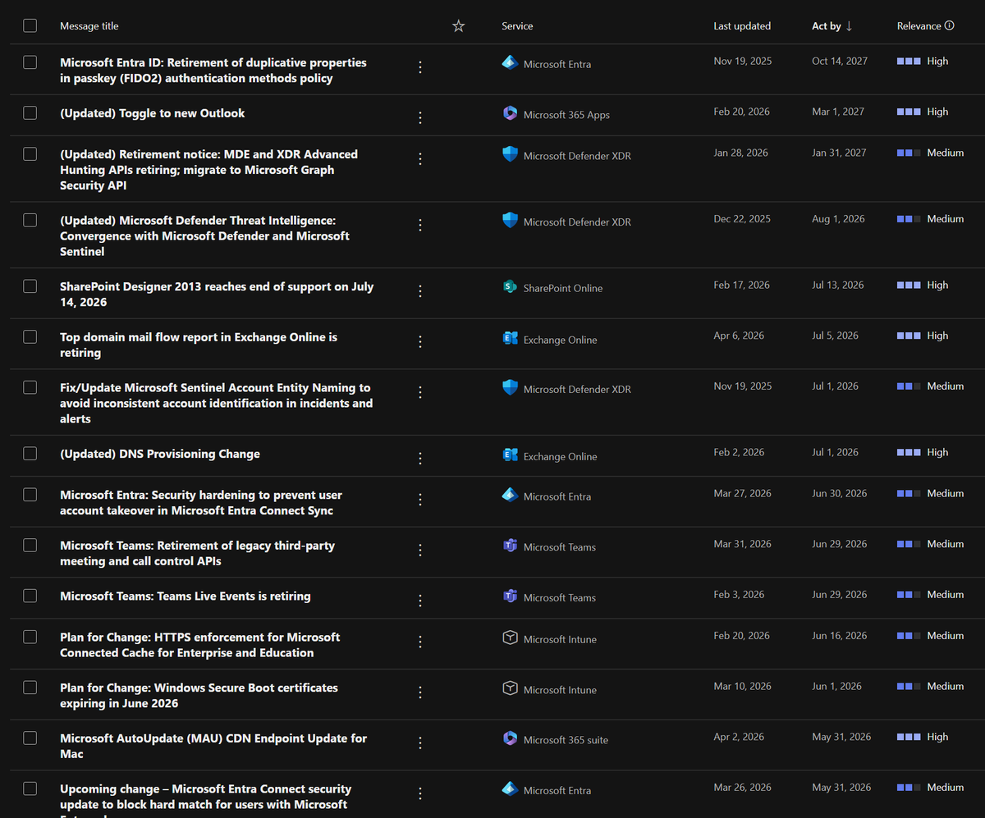Open the Windows Secure Boot certificates expiring message

pyautogui.click(x=199, y=696)
